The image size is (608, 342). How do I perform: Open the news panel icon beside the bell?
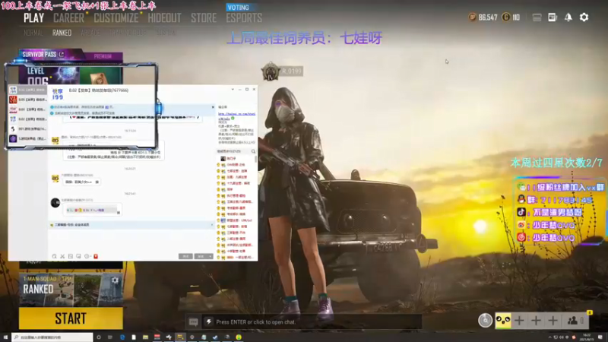[x=553, y=17]
